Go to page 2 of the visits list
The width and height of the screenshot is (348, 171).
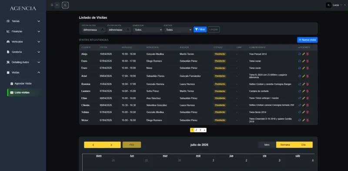196,130
